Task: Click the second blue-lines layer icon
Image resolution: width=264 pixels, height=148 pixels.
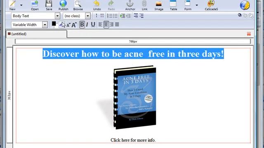Action: [x=141, y=16]
